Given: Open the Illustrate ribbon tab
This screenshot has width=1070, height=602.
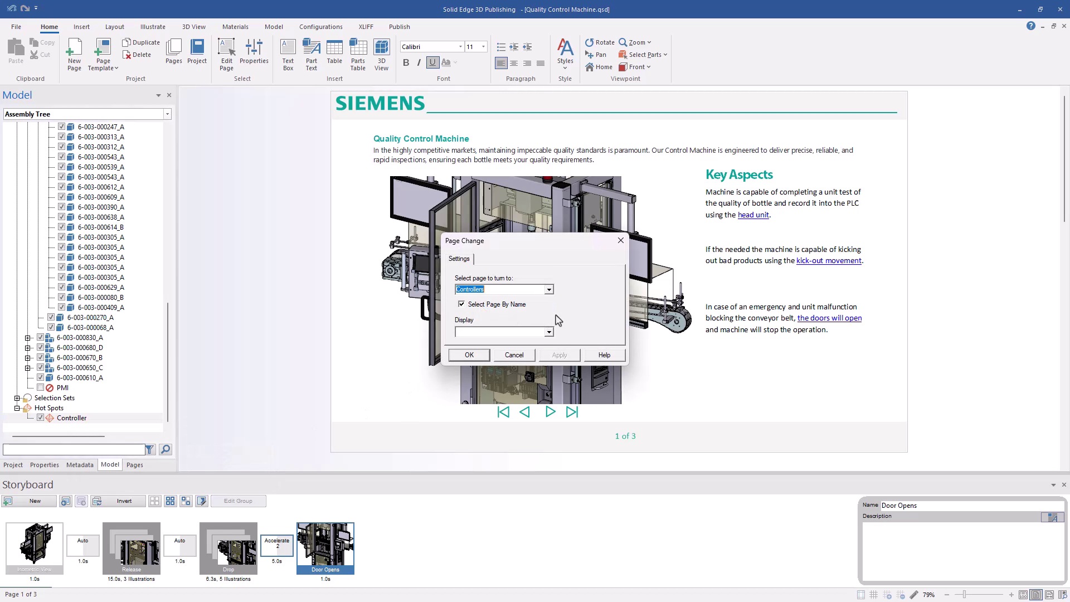Looking at the screenshot, I should coord(153,27).
